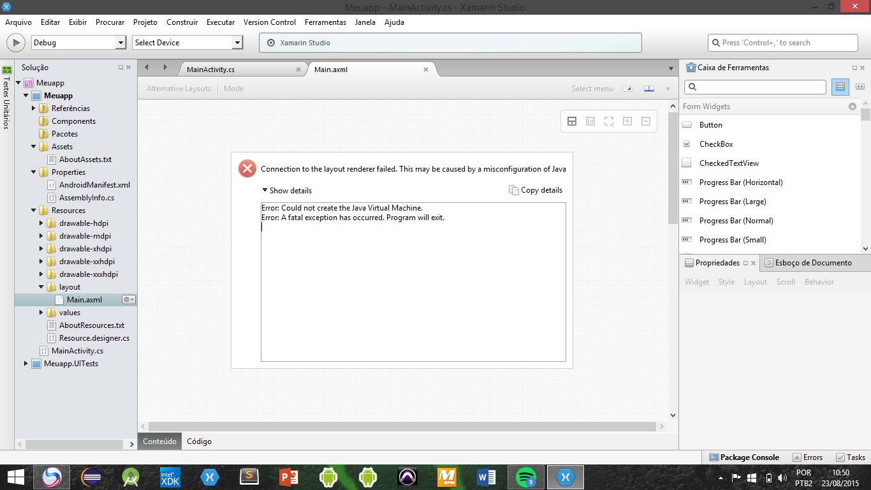
Task: Click the designer layout grid icon
Action: coord(572,121)
